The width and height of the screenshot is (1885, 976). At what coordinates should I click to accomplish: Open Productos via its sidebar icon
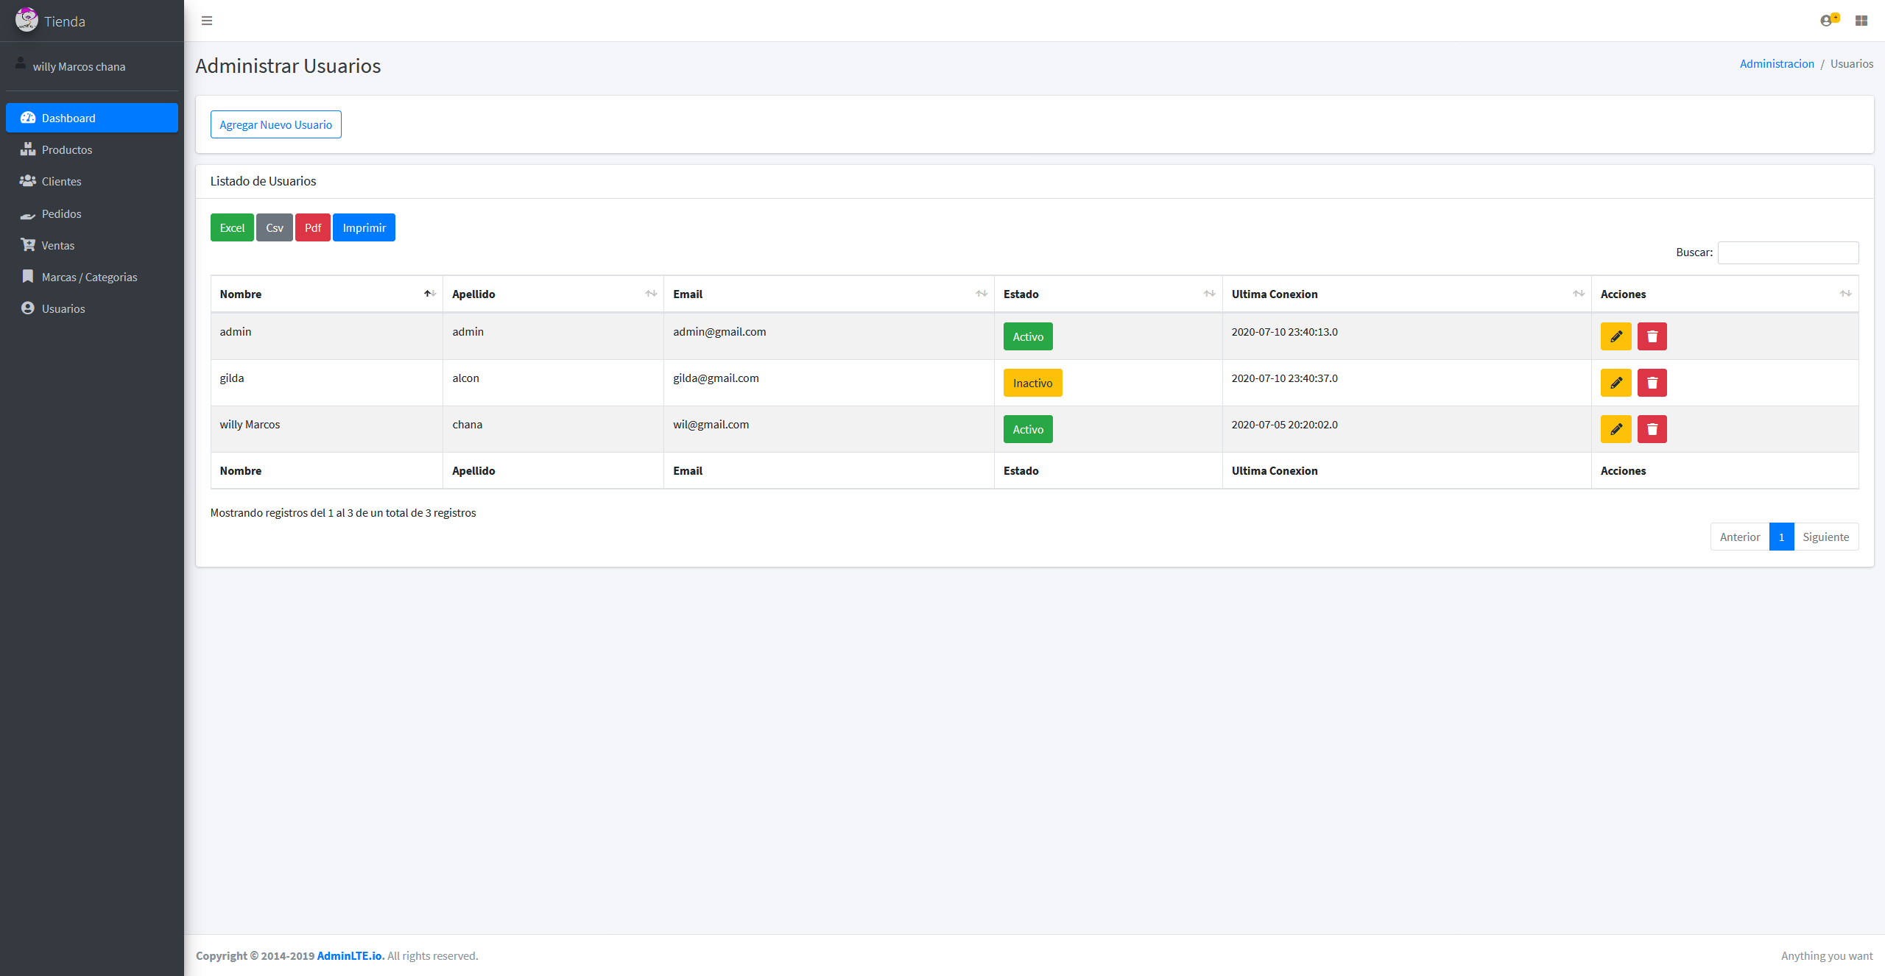coord(27,149)
